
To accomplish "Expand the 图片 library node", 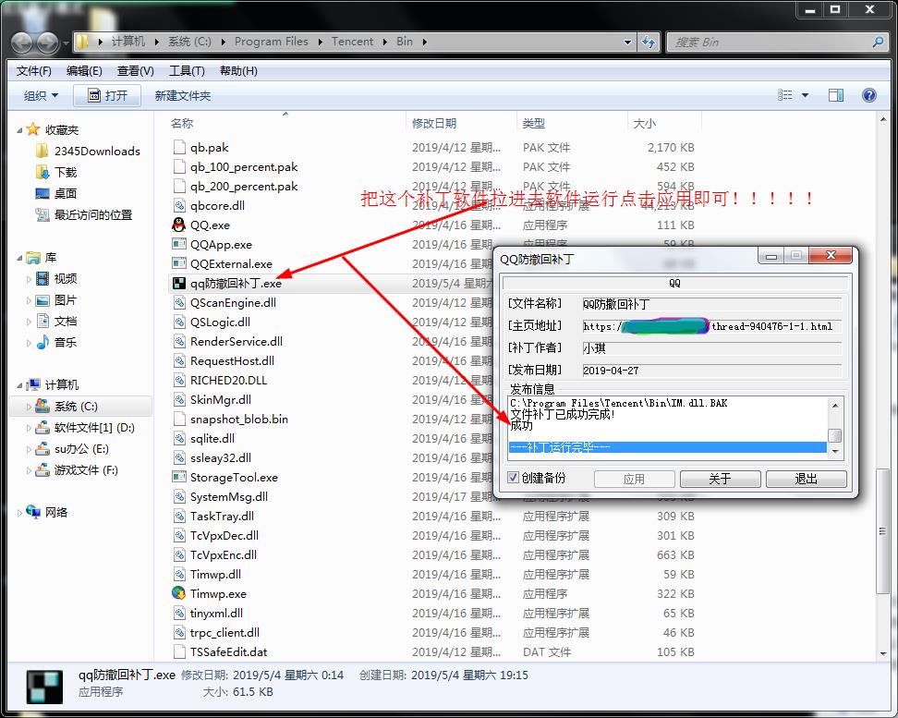I will [29, 300].
